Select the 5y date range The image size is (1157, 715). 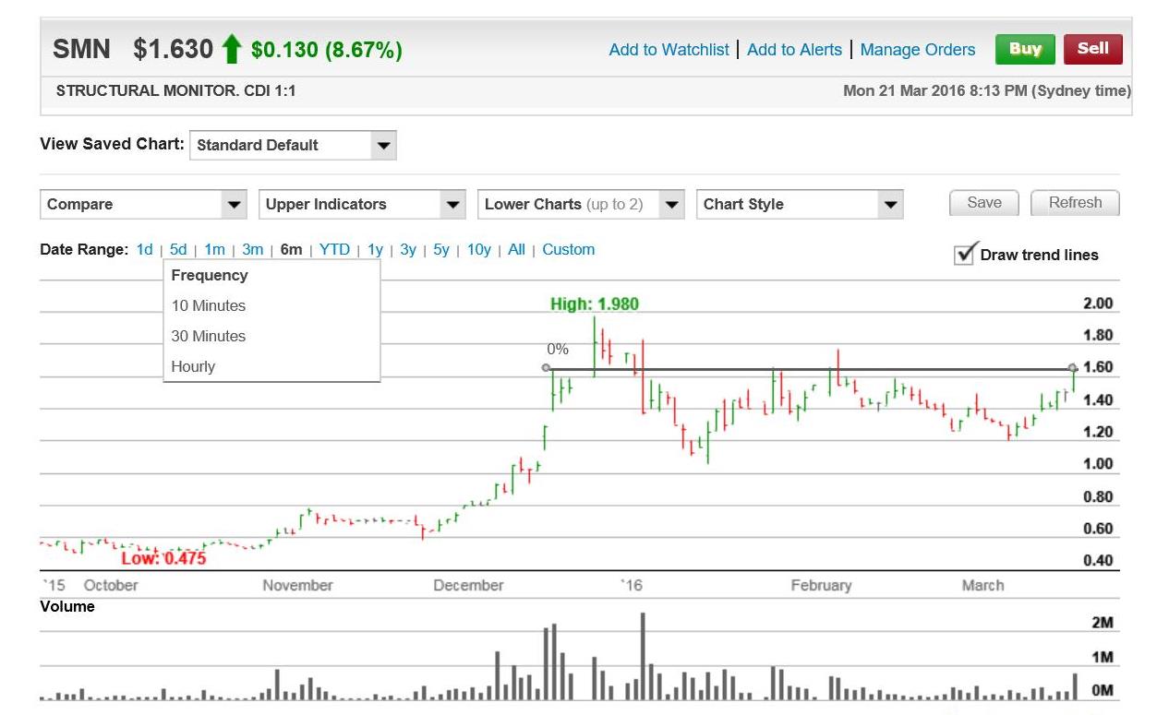[x=441, y=250]
